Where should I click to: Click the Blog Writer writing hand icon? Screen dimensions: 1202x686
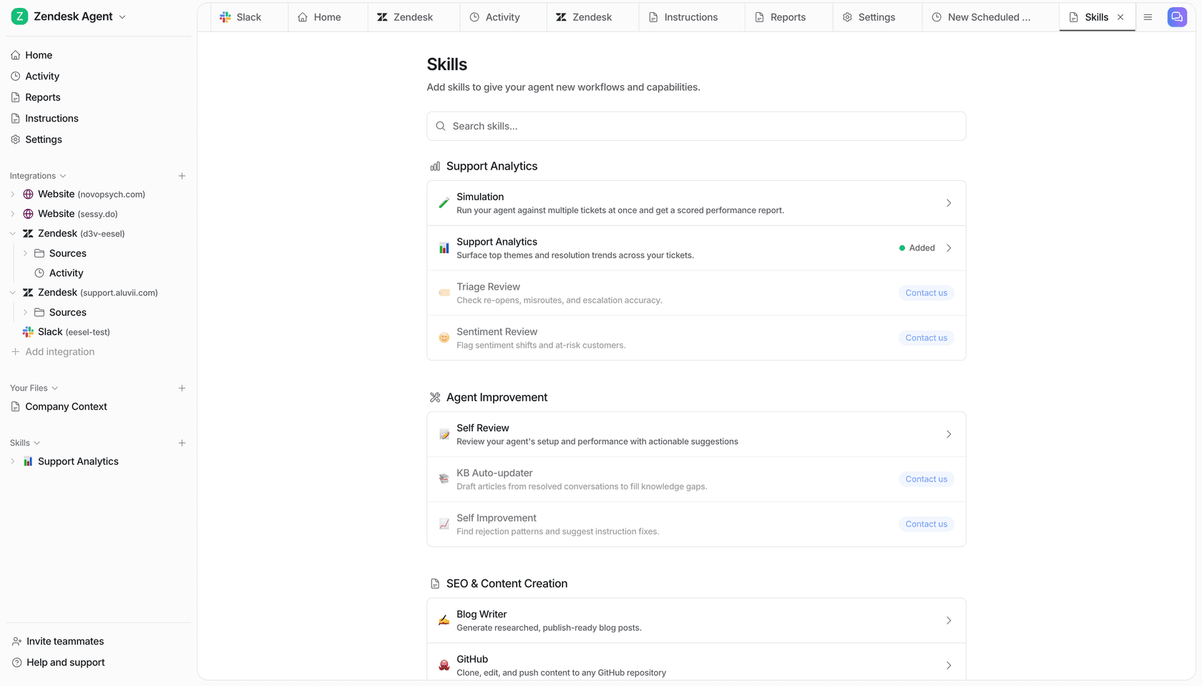click(444, 620)
